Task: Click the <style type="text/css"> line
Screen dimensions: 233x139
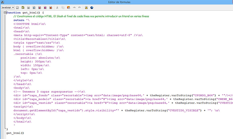Action: coord(37,43)
